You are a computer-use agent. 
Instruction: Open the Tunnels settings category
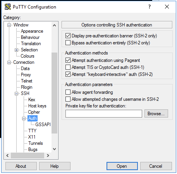(36, 143)
